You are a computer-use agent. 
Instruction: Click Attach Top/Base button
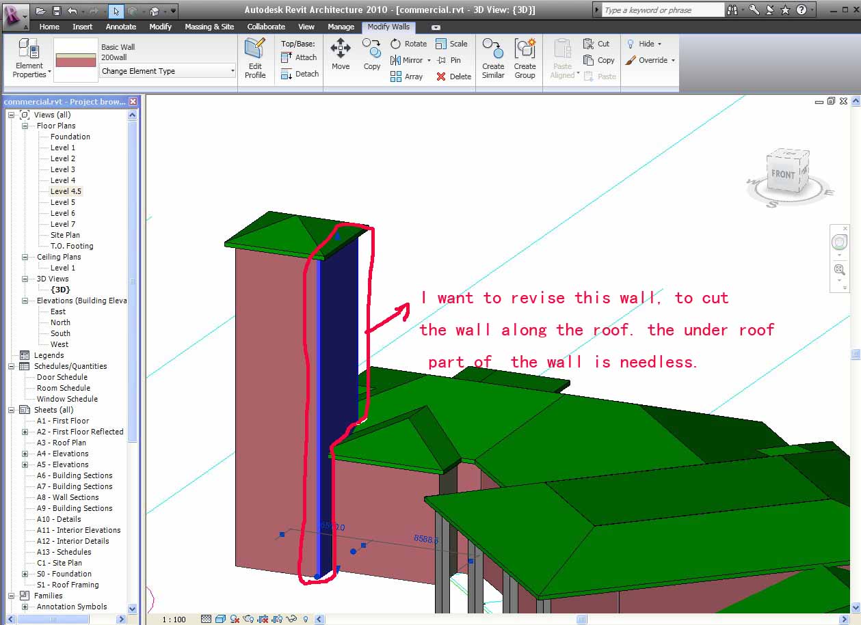[x=300, y=57]
